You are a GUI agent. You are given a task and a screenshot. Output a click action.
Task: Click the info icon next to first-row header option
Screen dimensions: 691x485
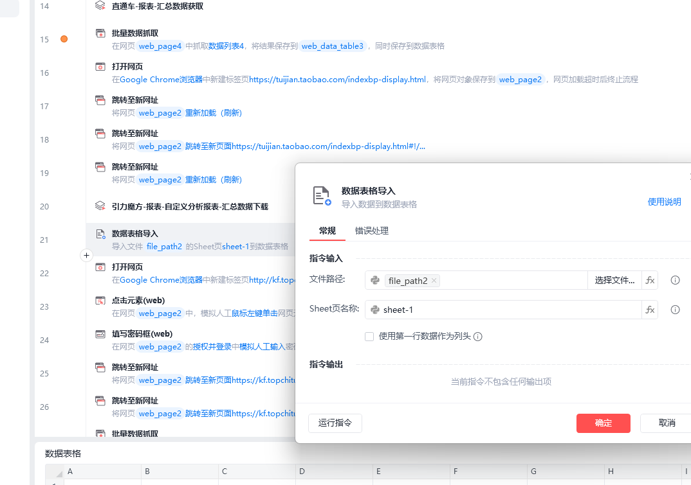click(x=477, y=337)
